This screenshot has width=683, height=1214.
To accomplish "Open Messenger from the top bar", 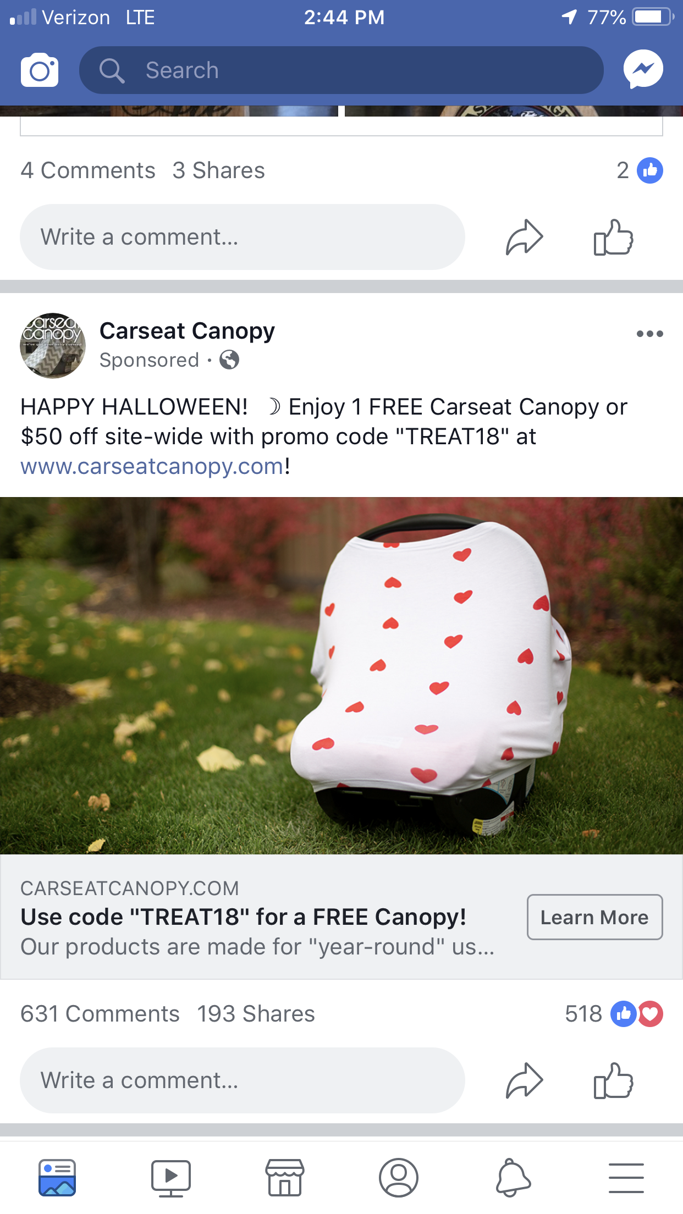I will (x=643, y=69).
